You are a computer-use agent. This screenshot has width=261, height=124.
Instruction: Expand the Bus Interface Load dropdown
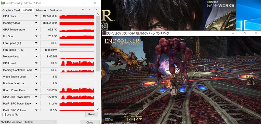pyautogui.click(x=36, y=83)
